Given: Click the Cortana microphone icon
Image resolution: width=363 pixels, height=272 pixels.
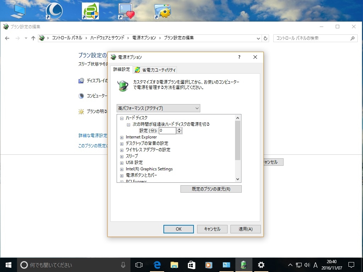Looking at the screenshot, I should [123, 265].
